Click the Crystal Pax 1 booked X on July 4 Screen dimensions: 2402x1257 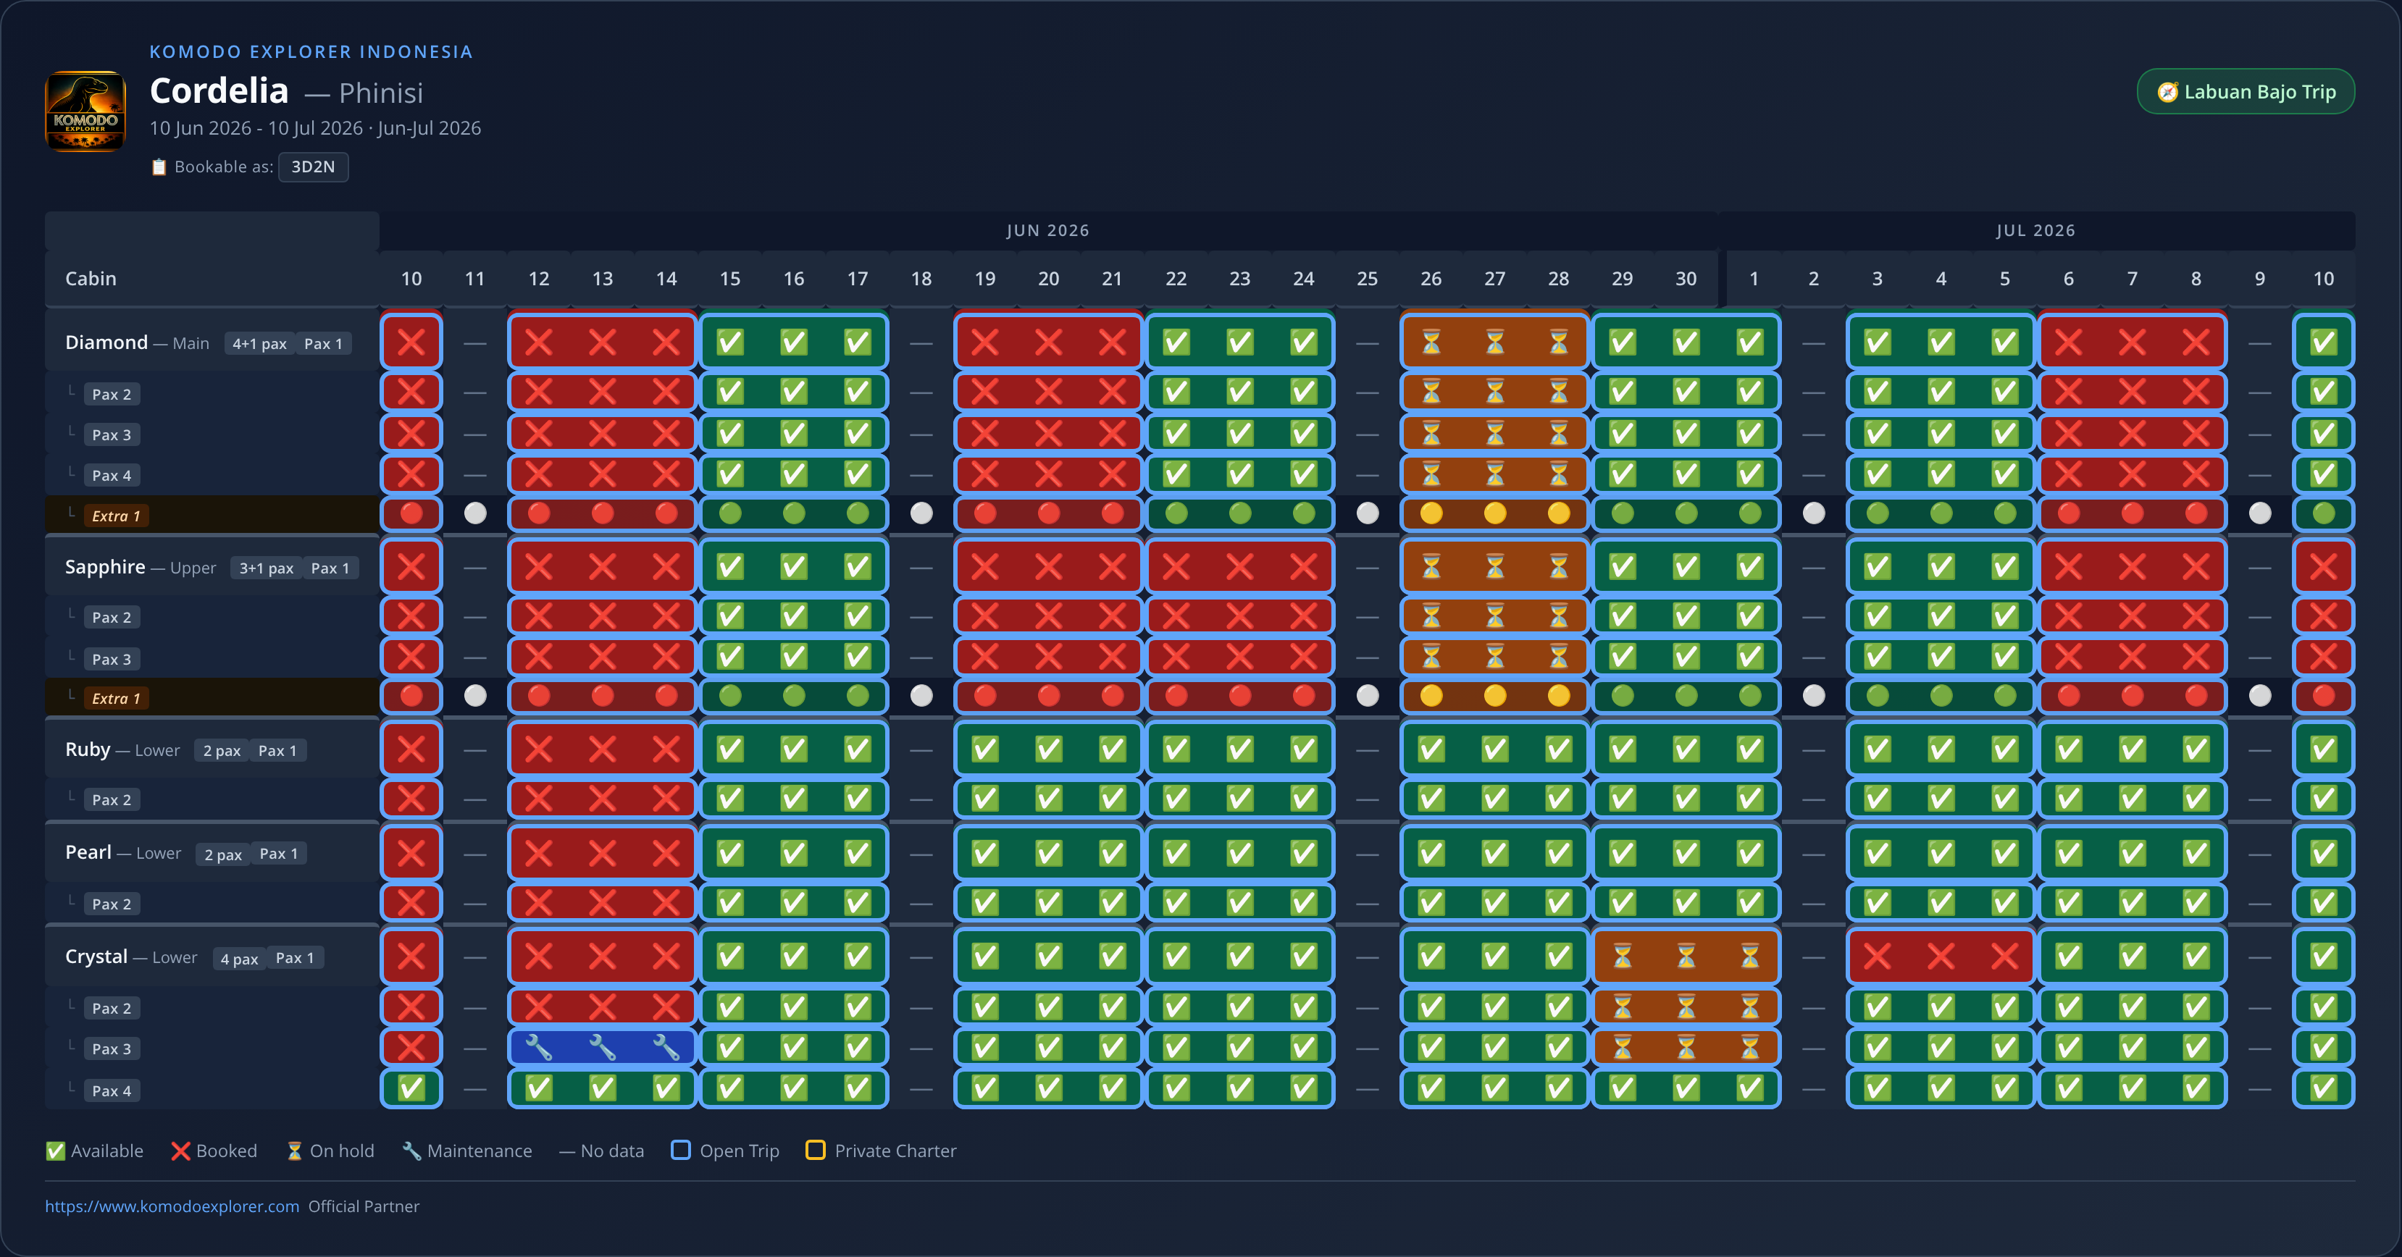(x=1941, y=956)
